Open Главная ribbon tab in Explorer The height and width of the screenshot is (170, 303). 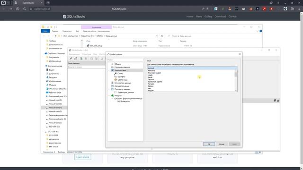pos(55,31)
